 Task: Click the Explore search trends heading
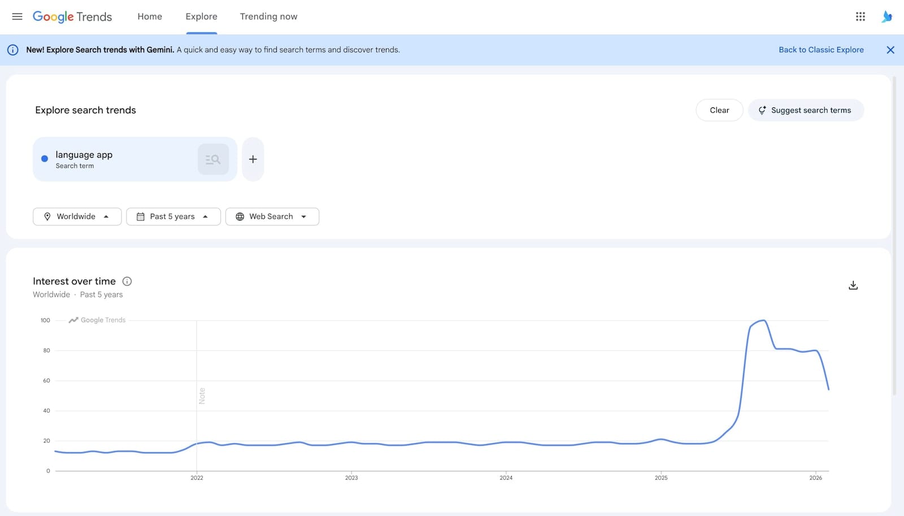point(85,110)
